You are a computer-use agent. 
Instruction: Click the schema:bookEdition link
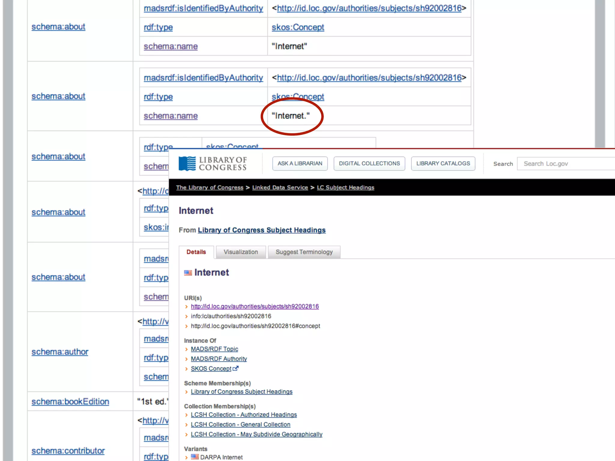coord(70,402)
